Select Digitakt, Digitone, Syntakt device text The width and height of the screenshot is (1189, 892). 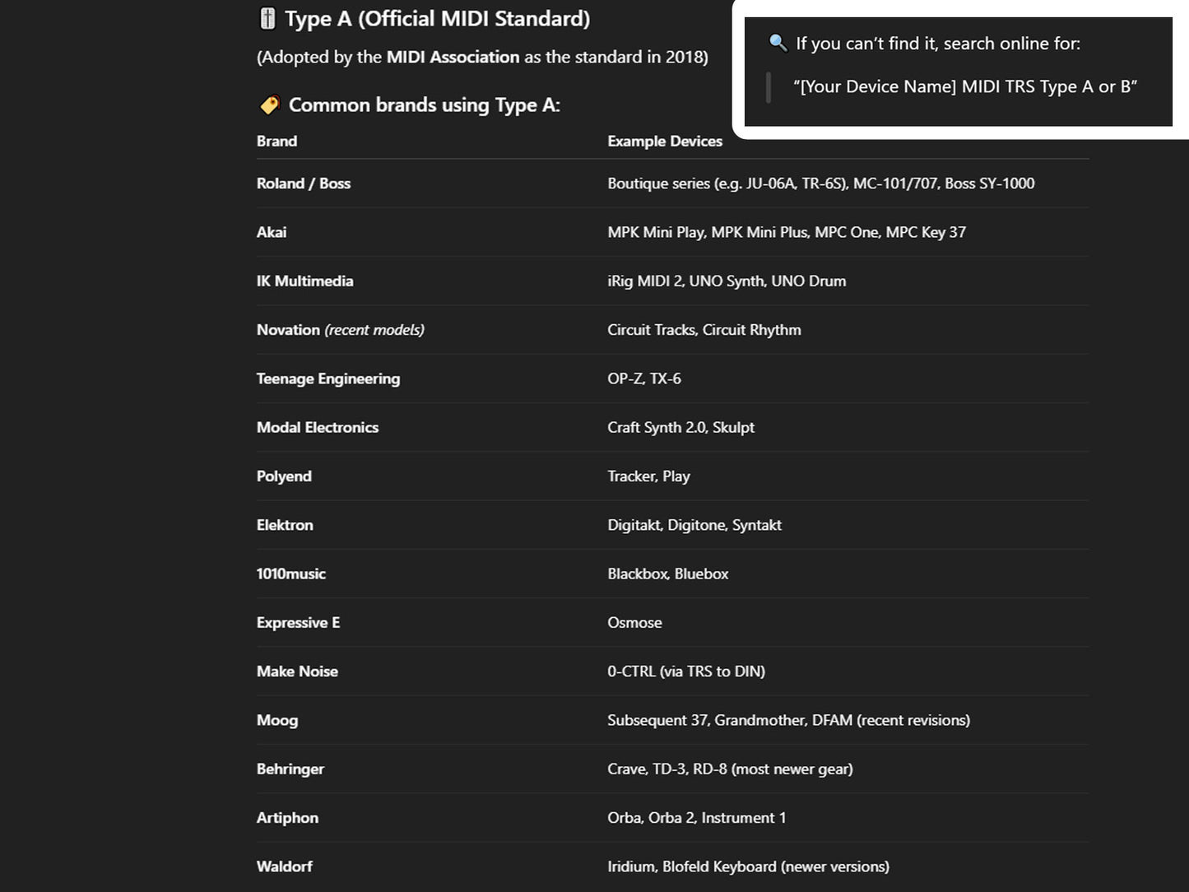pos(694,525)
